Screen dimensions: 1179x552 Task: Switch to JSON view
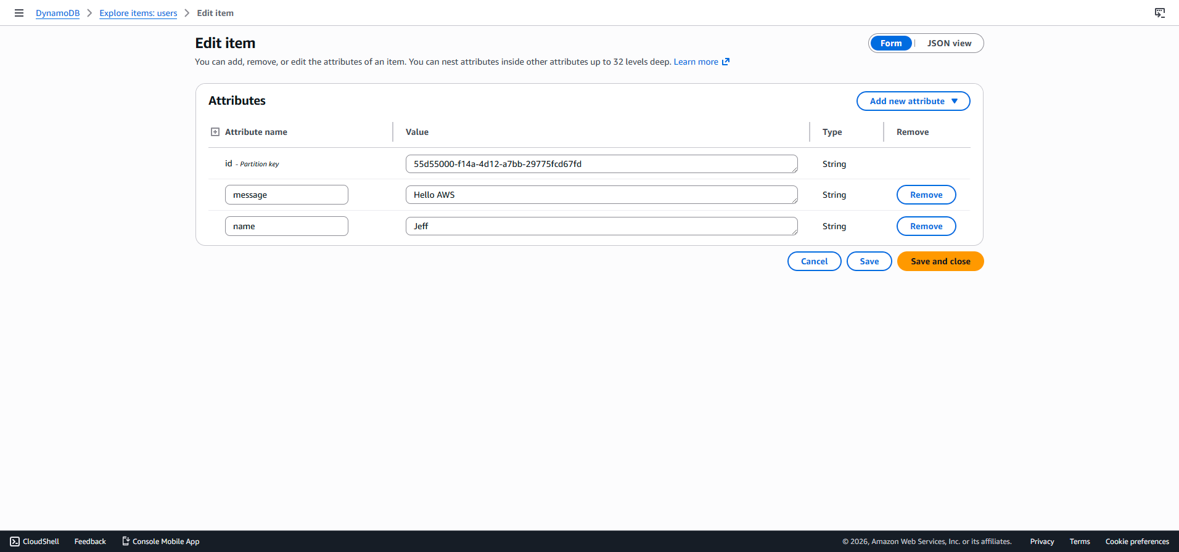click(x=949, y=43)
